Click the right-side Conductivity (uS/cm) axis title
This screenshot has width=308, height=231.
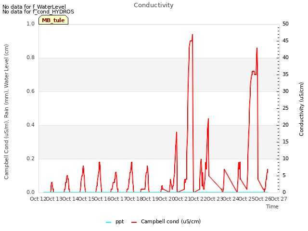301,109
